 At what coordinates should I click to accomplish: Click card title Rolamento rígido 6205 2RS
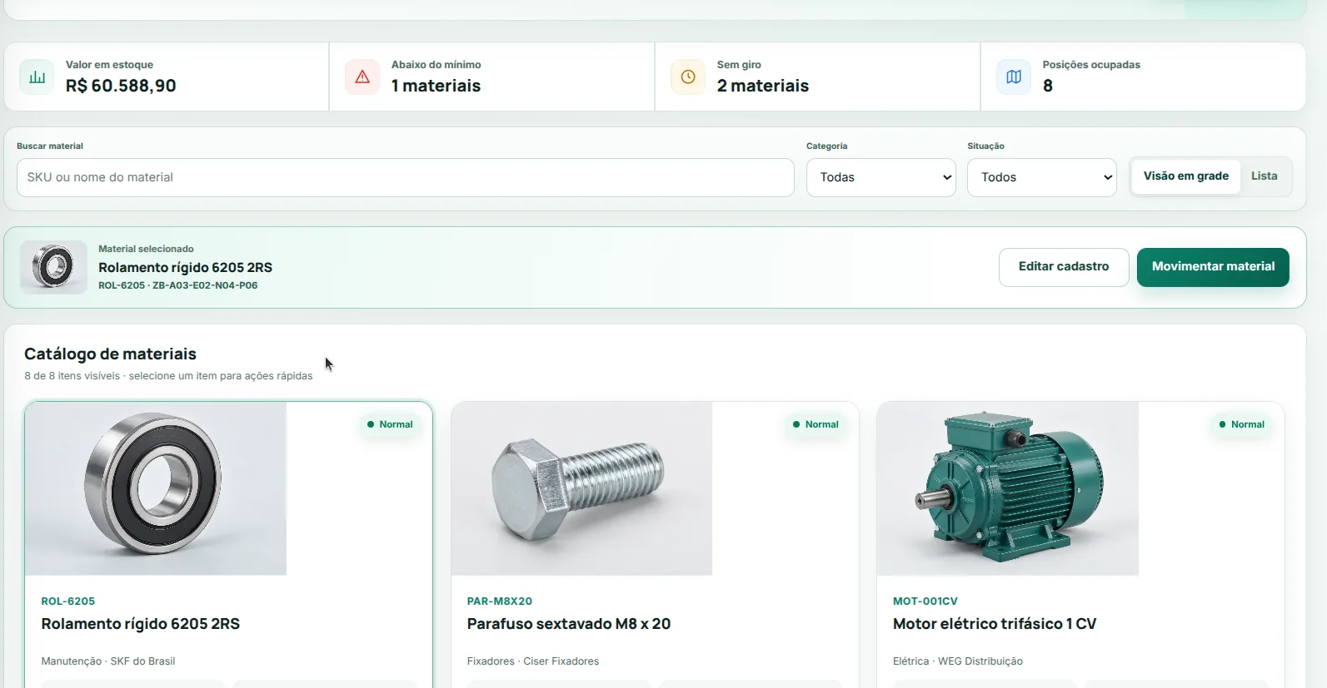(141, 624)
